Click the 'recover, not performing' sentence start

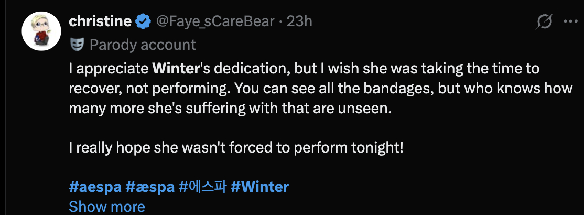(151, 89)
